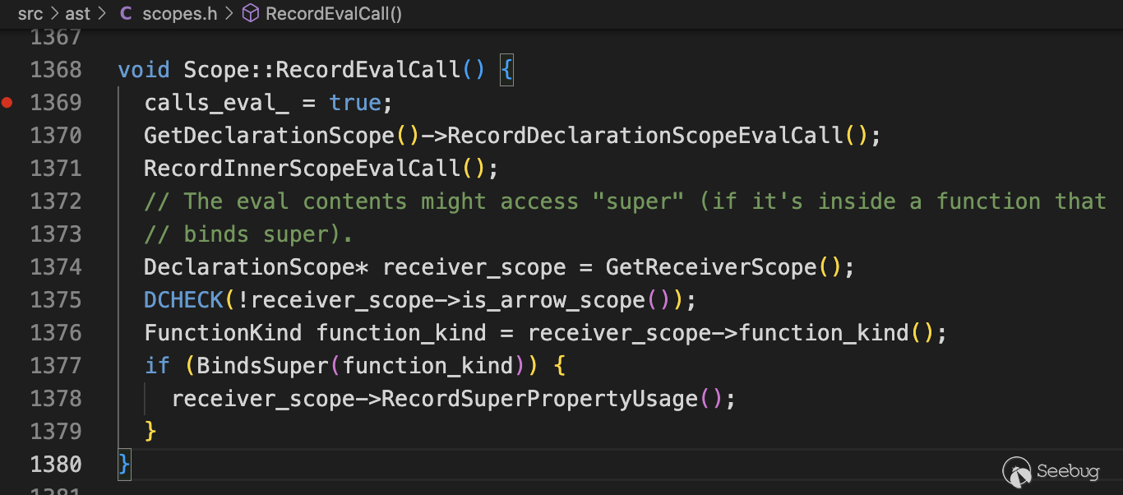Click line number 1374 in the gutter
This screenshot has width=1123, height=495.
[x=56, y=267]
